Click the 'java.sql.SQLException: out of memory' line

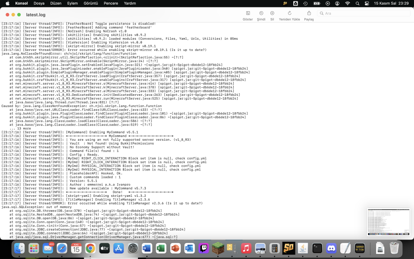(36, 207)
